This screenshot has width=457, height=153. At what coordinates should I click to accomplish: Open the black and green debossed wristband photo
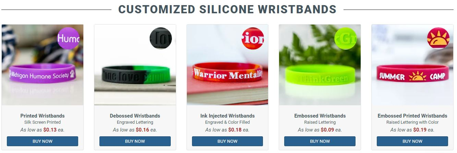pos(135,65)
